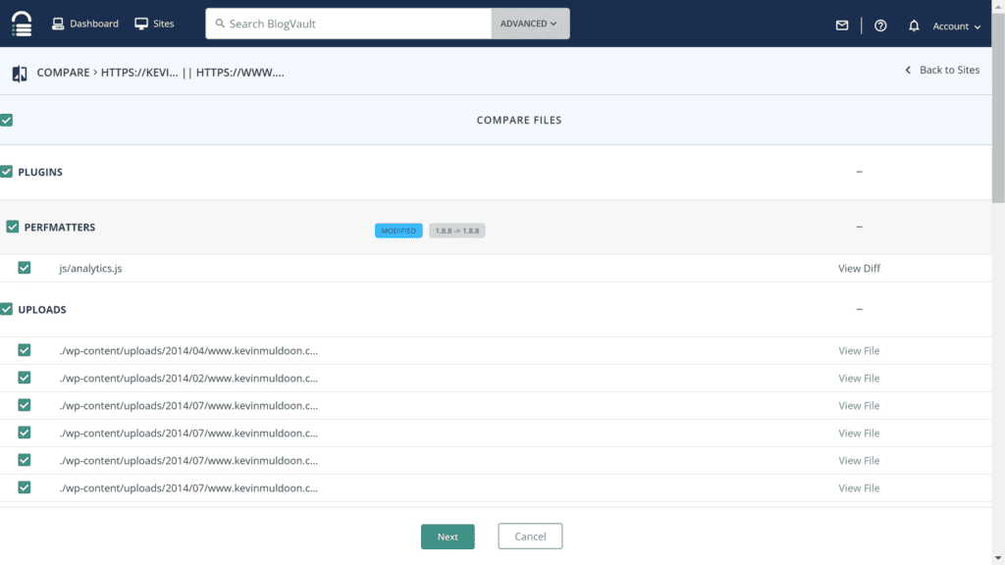View File for uploads/2014/02 entry

coord(859,379)
